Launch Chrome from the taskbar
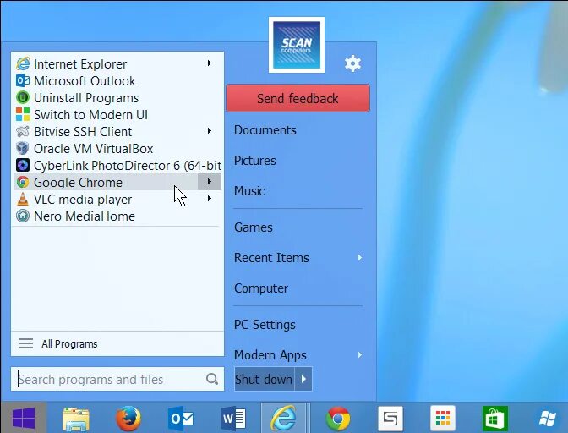 pos(337,419)
